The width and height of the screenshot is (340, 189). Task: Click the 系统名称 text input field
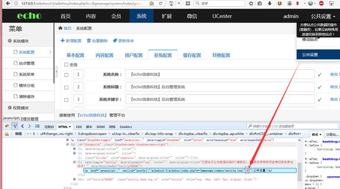220,74
